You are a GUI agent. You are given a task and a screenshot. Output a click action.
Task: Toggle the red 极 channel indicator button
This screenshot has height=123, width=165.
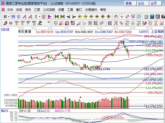(x=43, y=17)
